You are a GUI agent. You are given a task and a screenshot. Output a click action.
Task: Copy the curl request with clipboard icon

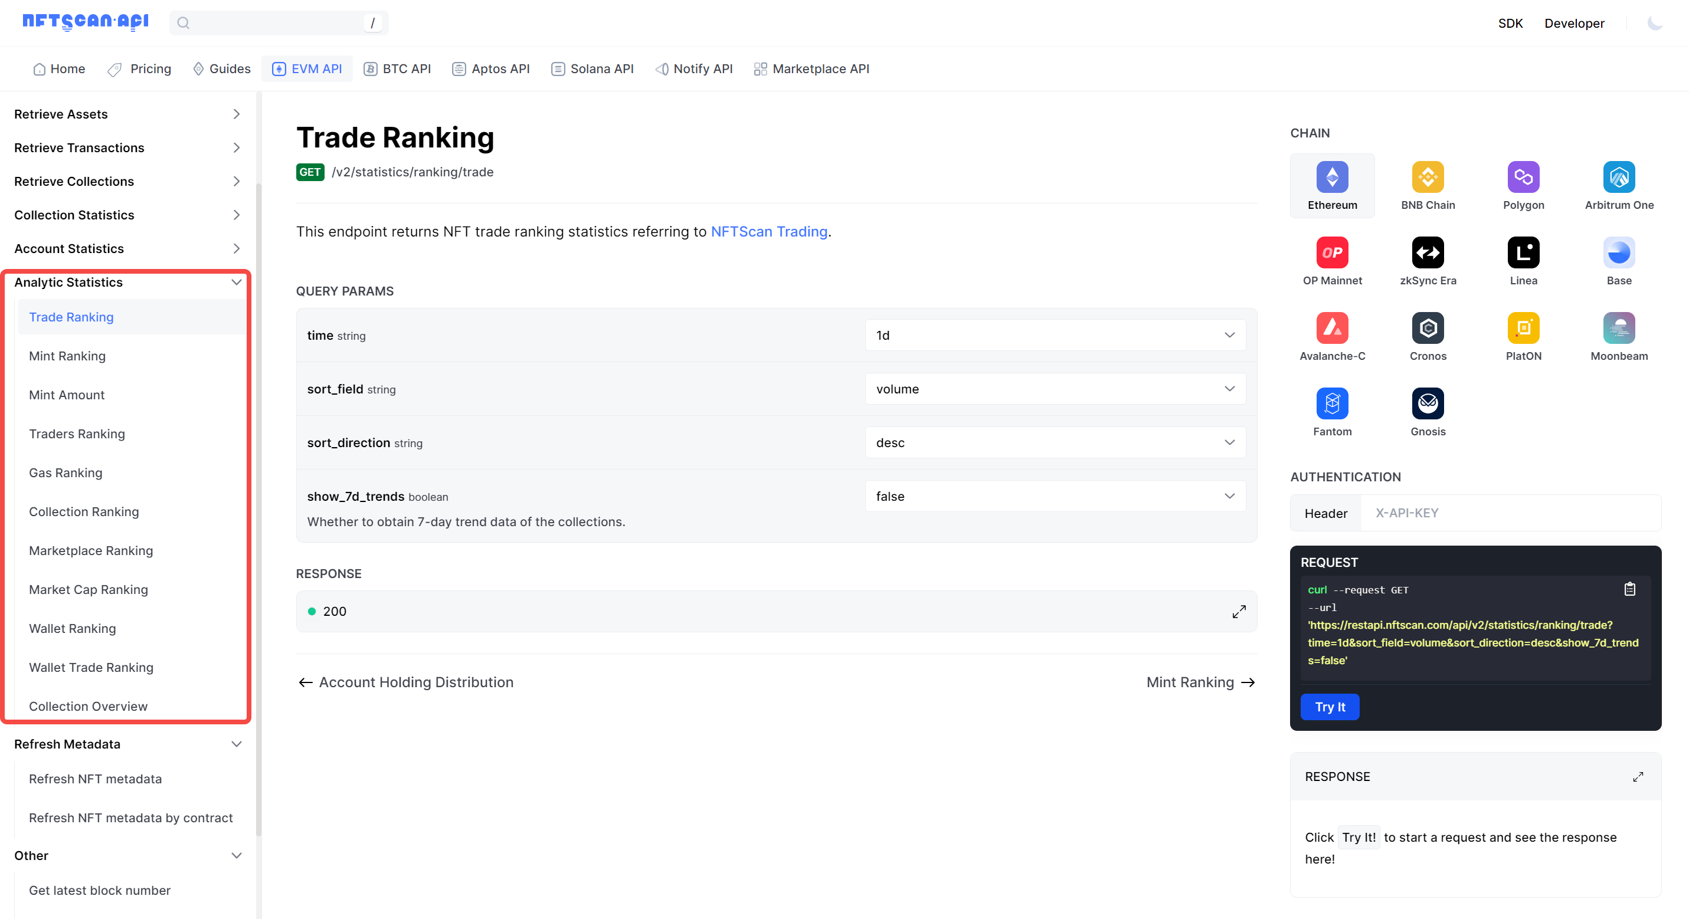pos(1629,589)
